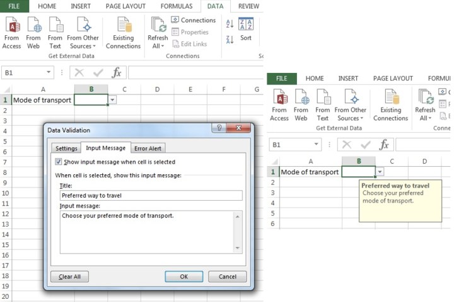454x302 pixels.
Task: Click the insert function fx icon in left window
Action: click(117, 73)
